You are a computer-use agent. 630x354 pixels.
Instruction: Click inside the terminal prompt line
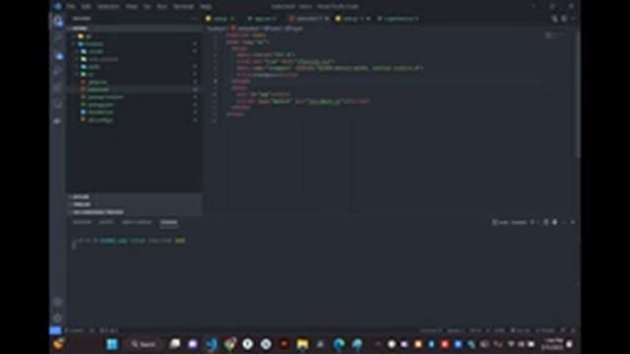click(x=129, y=240)
